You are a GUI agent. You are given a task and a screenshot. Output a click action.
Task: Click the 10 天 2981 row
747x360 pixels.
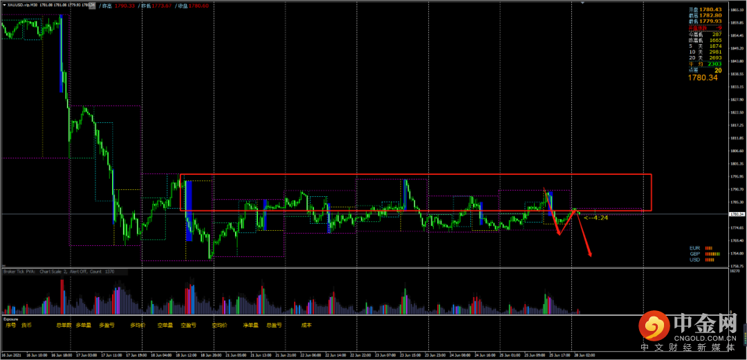point(705,52)
